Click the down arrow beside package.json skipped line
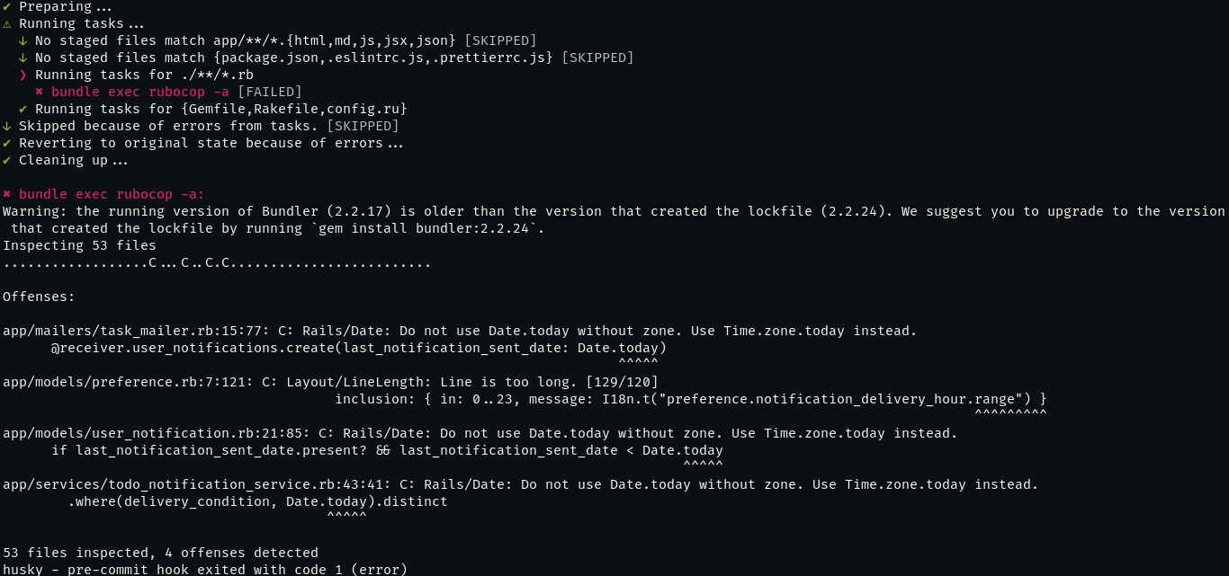This screenshot has width=1229, height=576. pos(22,58)
